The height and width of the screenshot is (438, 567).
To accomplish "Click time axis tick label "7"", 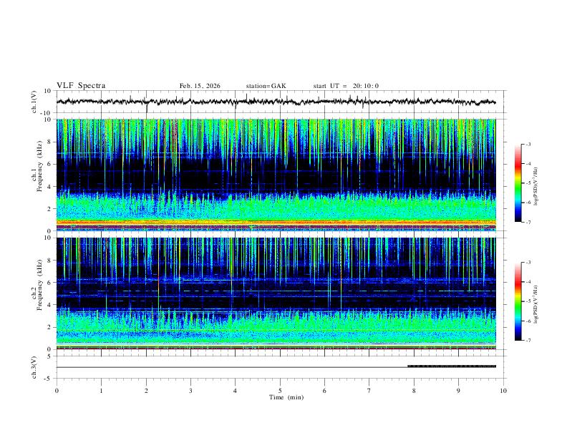I will (x=369, y=391).
